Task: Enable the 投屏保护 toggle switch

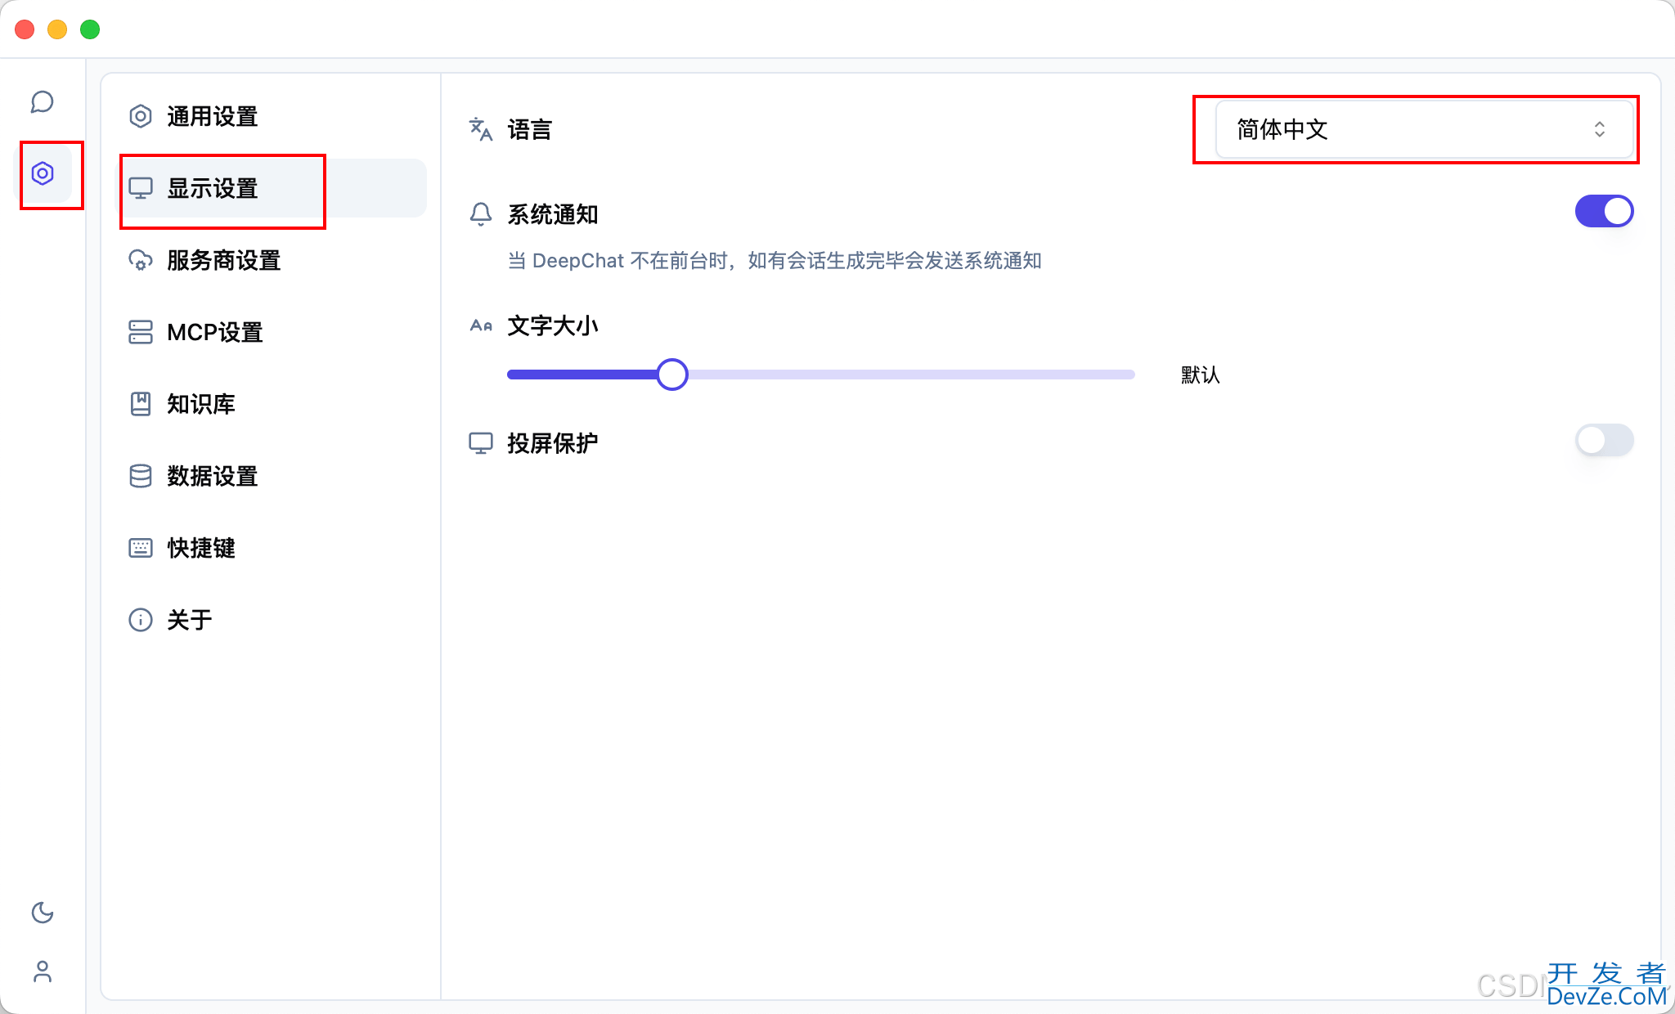Action: point(1604,440)
